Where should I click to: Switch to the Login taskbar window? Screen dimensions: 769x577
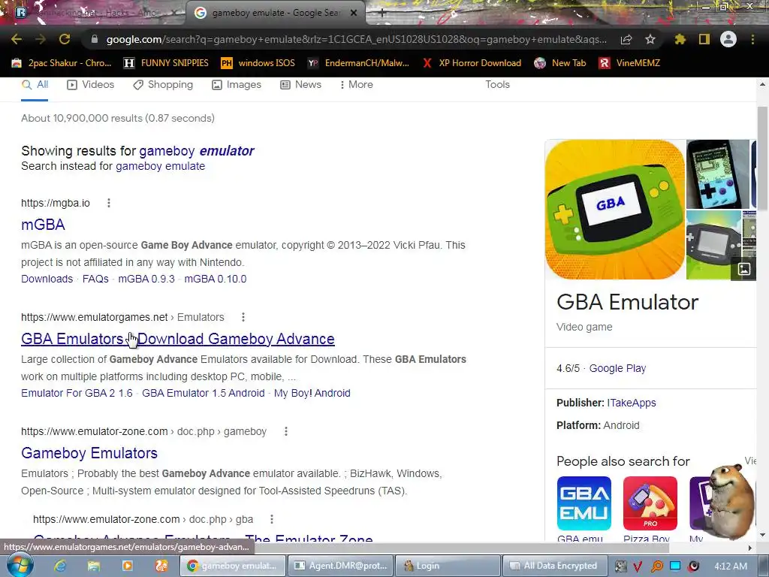click(x=448, y=566)
